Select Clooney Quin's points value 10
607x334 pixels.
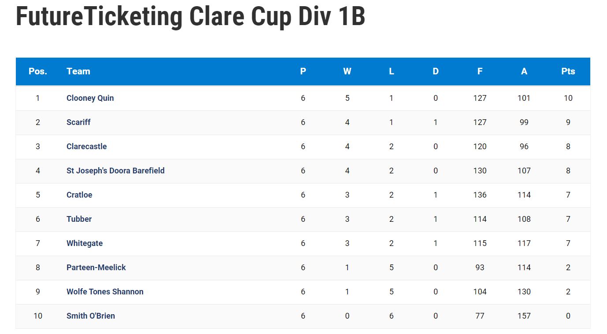coord(568,98)
